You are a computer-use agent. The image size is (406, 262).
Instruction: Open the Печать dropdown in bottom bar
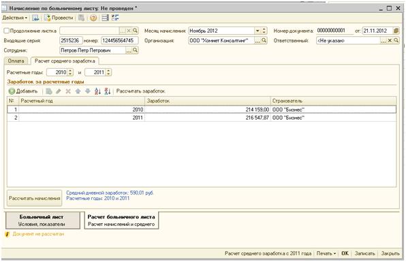click(x=326, y=254)
